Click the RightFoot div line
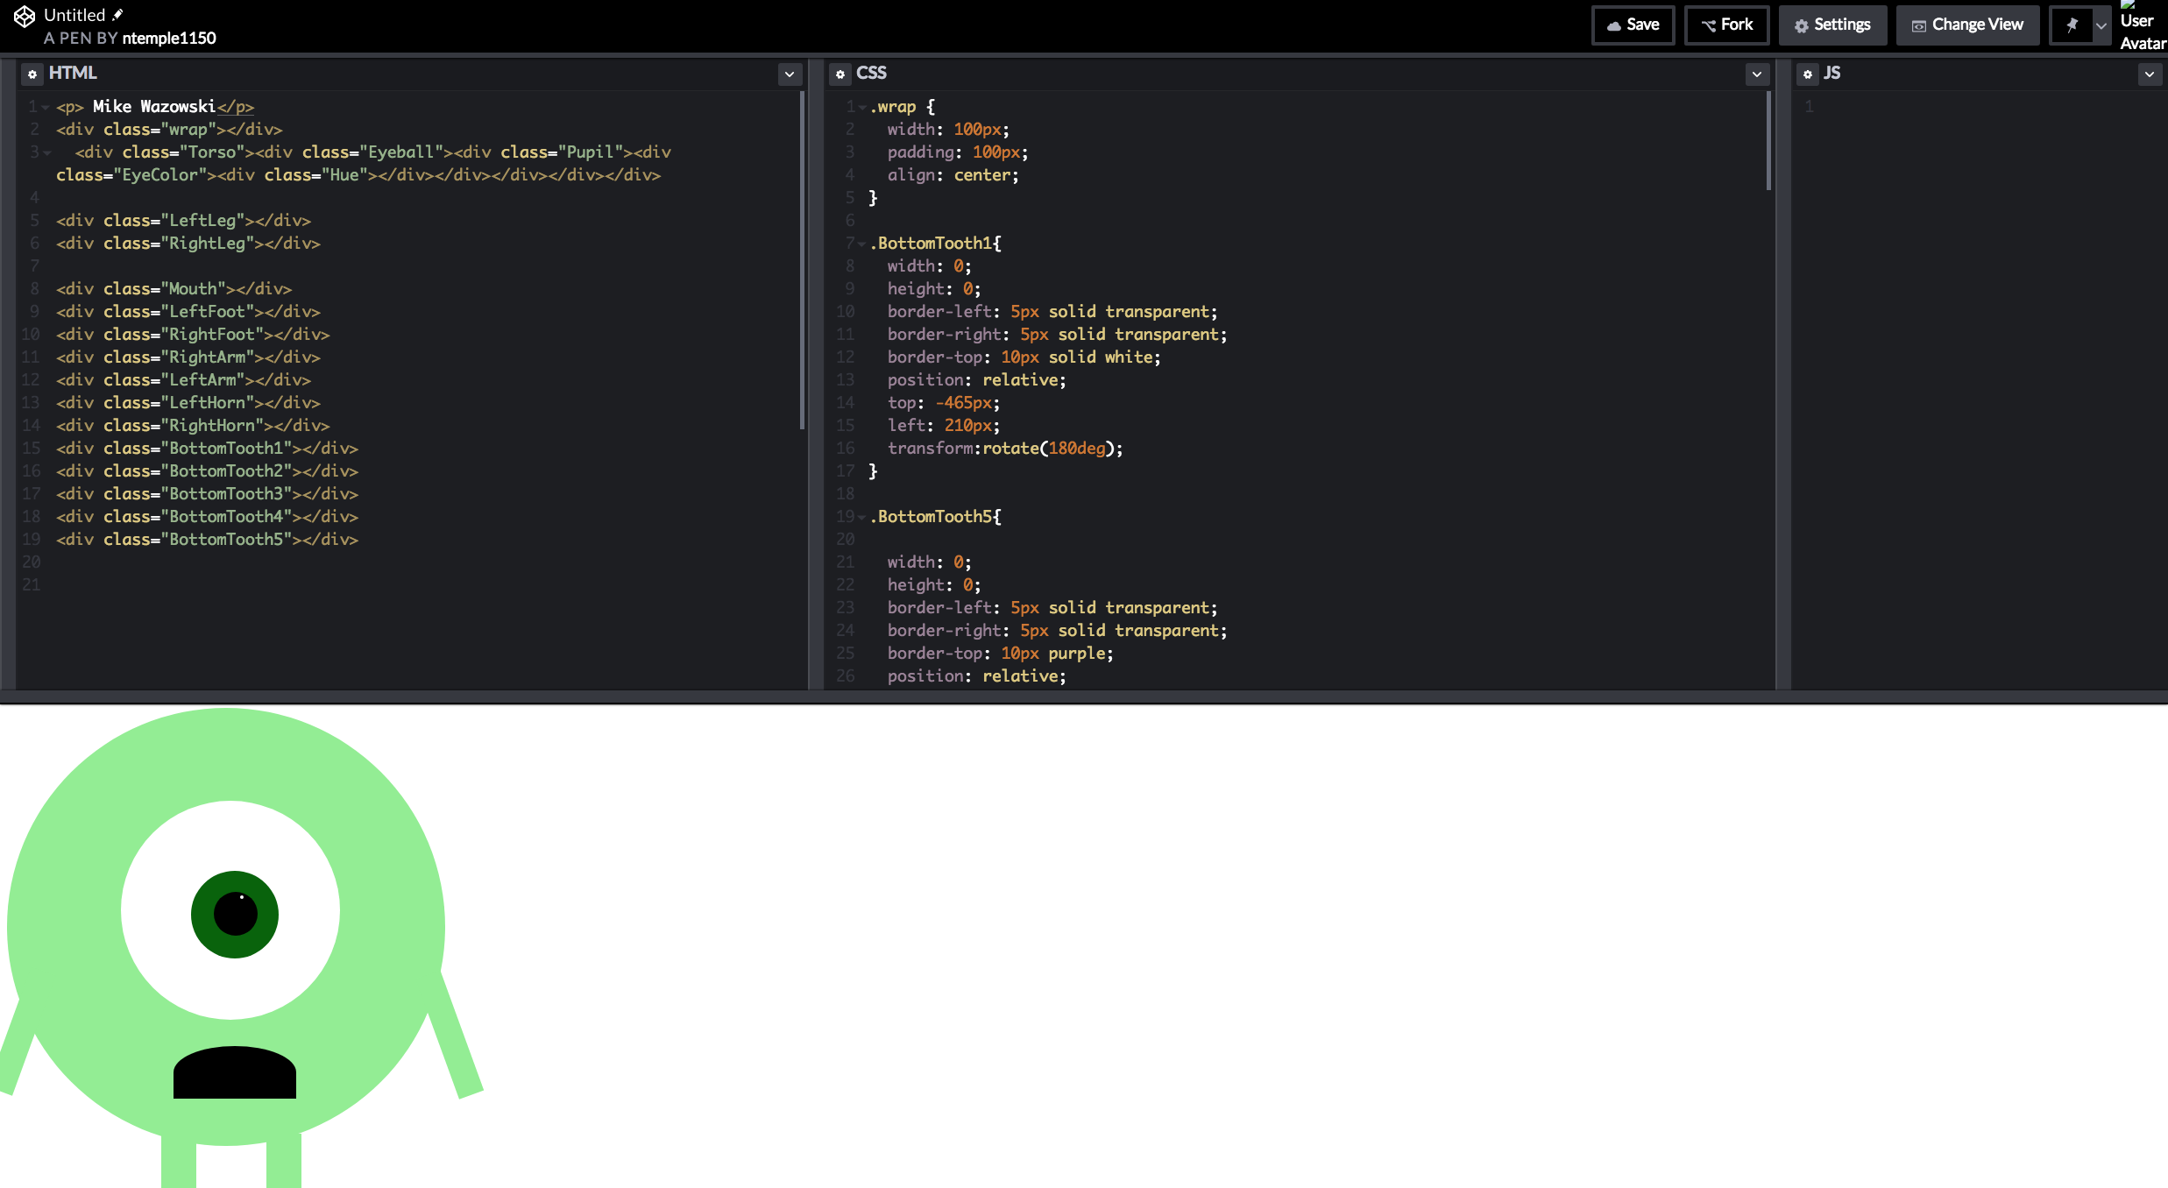The width and height of the screenshot is (2168, 1188). pyautogui.click(x=193, y=335)
